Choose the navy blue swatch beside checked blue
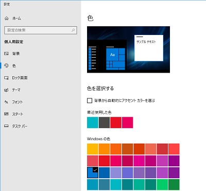 click(104, 172)
